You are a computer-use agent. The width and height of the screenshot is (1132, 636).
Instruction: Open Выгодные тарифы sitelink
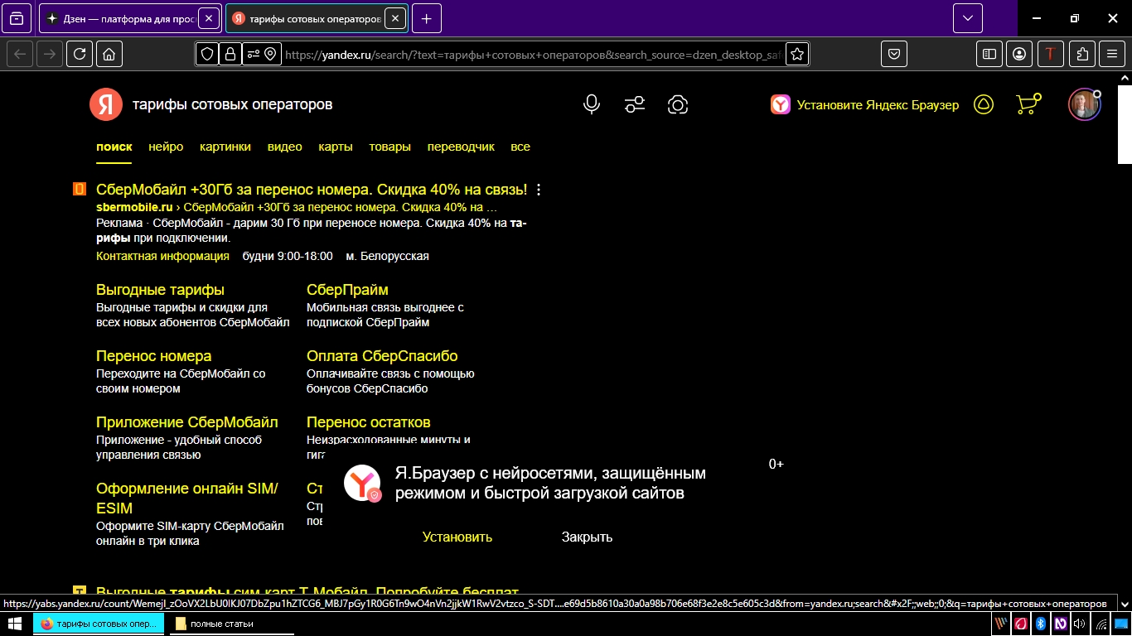tap(160, 290)
